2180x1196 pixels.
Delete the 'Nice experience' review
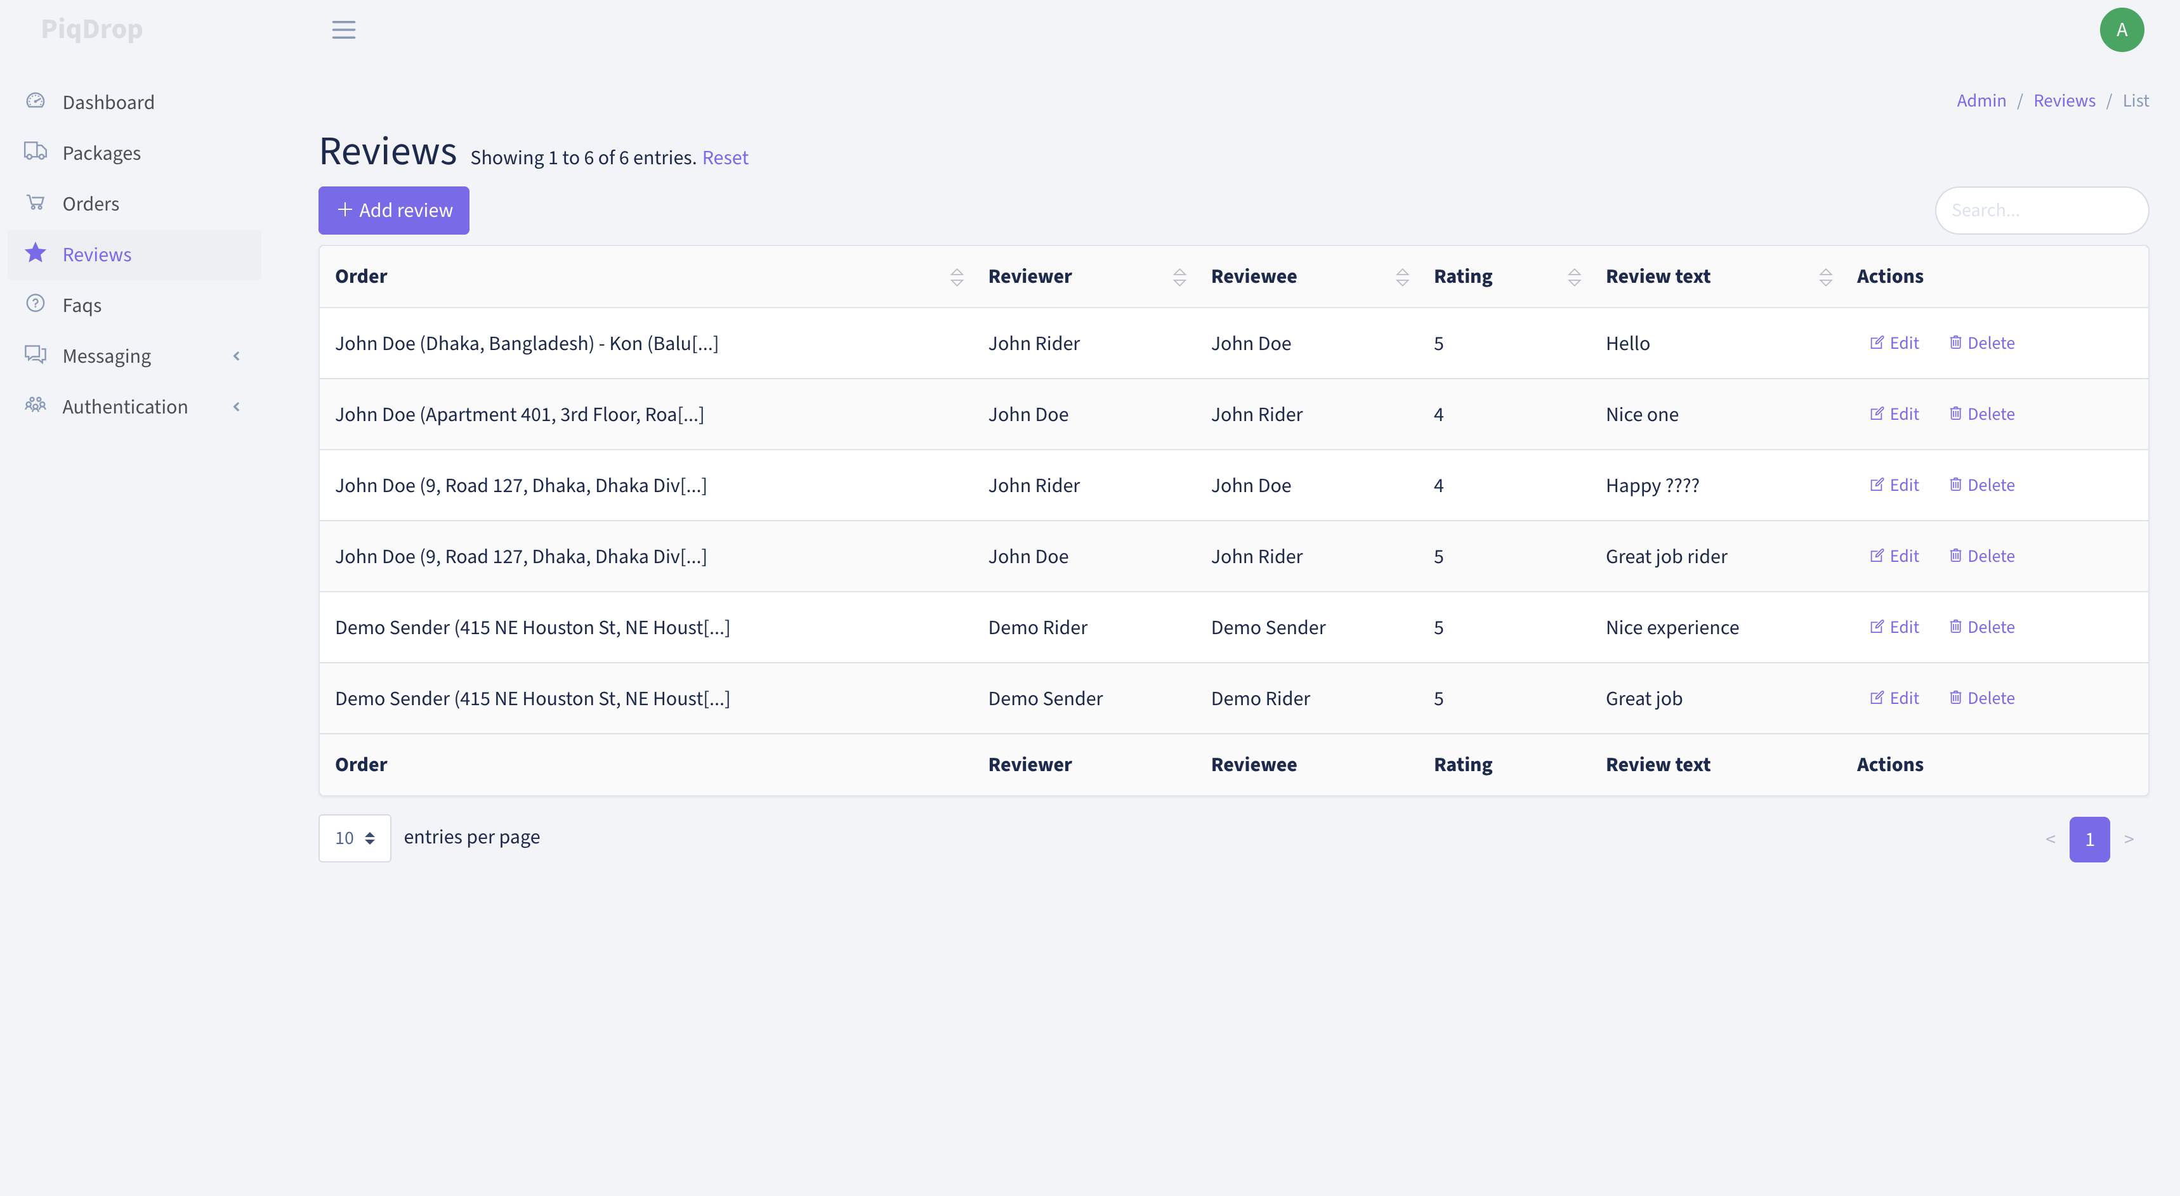[1982, 627]
